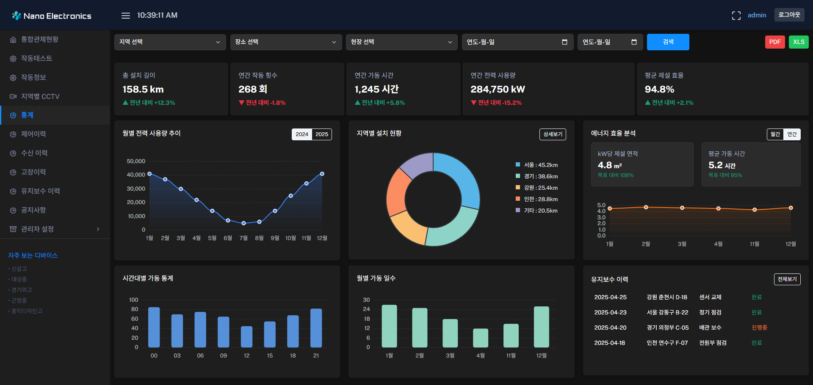Open 지역별 CCTV camera icon

coord(13,97)
